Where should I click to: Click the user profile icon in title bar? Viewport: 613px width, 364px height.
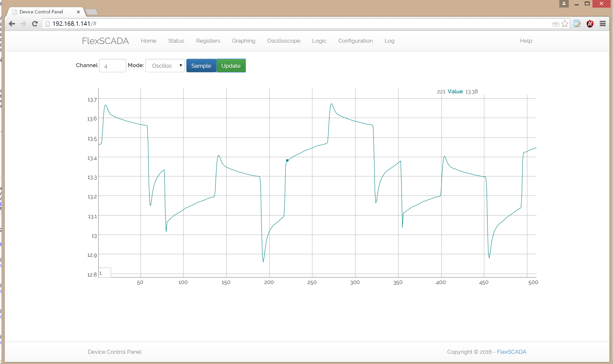pos(564,3)
